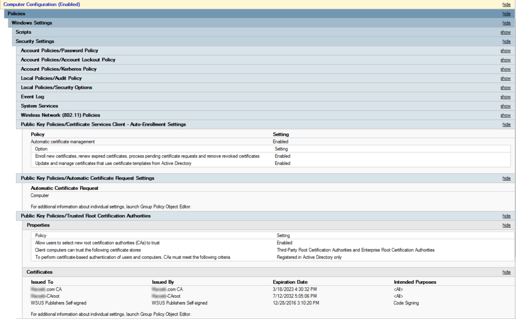Show Account Policies/Password Policy details
516x319 pixels.
point(505,50)
